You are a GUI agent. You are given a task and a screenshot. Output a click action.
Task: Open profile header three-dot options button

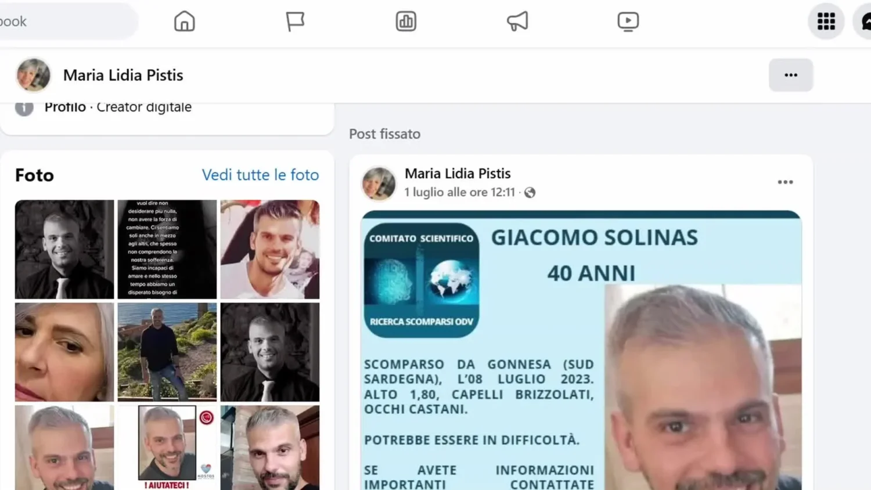point(791,75)
